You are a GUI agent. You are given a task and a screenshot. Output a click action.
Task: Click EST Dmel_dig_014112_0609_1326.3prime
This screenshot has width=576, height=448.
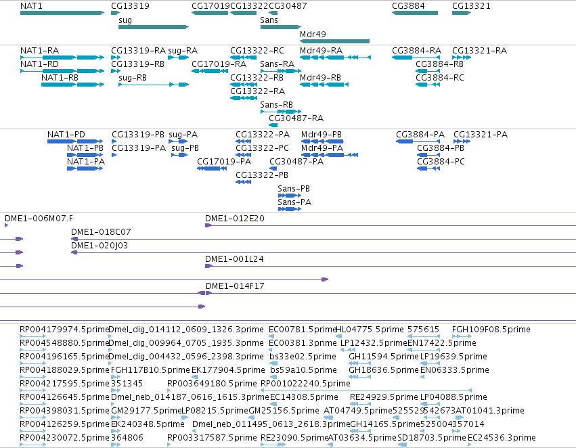pos(186,330)
